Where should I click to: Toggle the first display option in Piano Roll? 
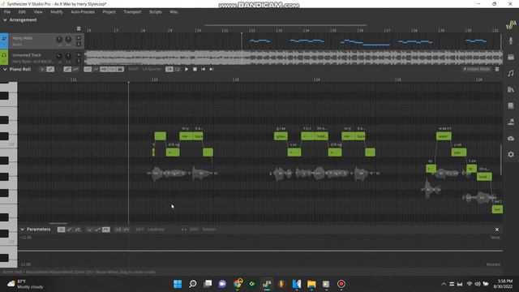[104, 69]
